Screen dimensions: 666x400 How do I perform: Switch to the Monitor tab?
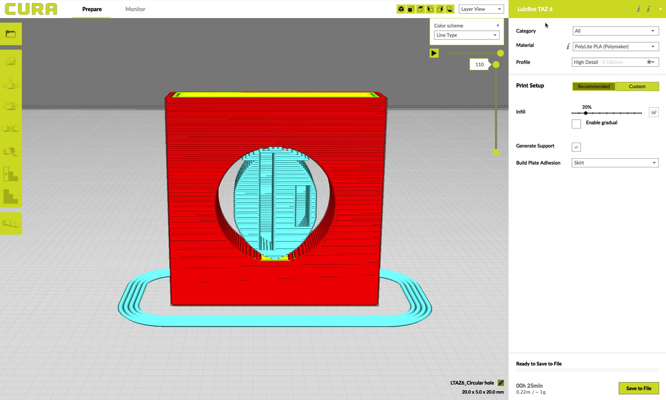[135, 9]
